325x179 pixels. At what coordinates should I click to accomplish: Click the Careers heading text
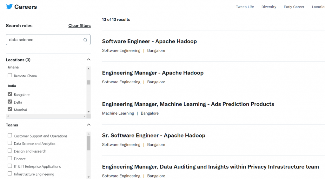[25, 7]
